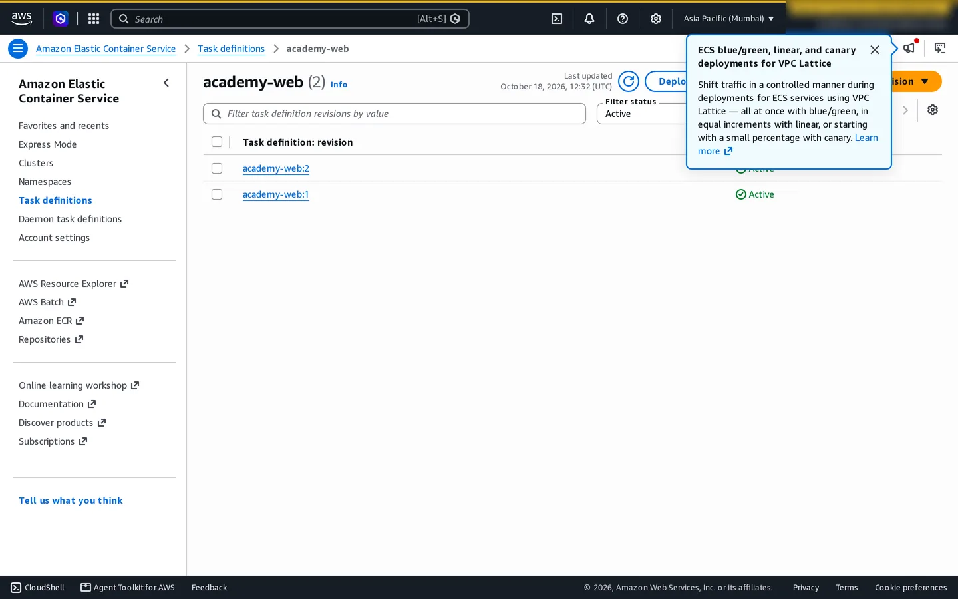958x599 pixels.
Task: Close the VPC Lattice deployments popover
Action: pos(875,50)
